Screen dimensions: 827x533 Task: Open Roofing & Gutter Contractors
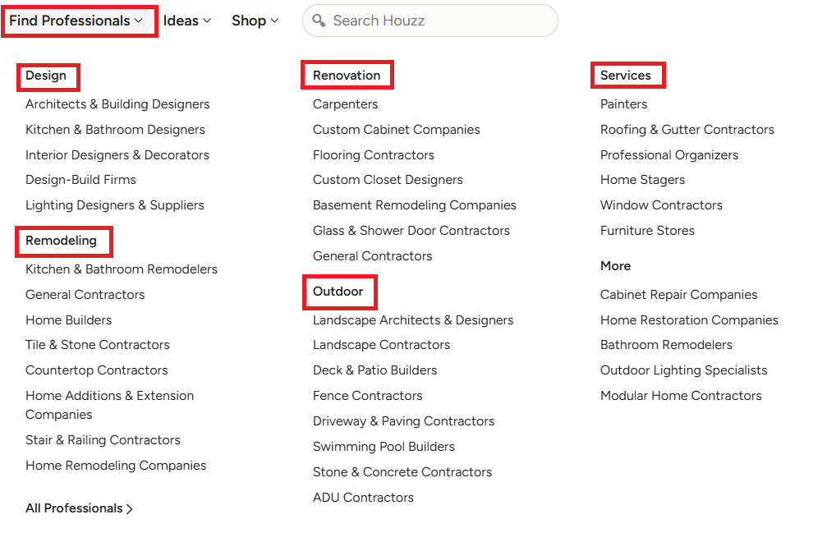coord(687,129)
